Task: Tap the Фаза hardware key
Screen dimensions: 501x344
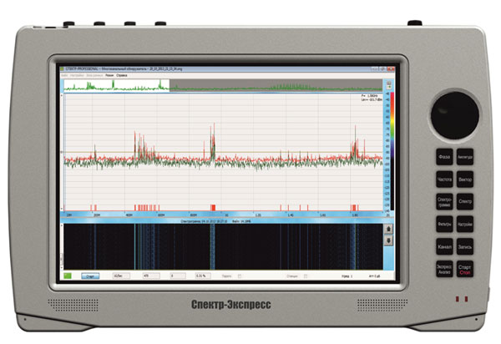Action: tap(444, 157)
